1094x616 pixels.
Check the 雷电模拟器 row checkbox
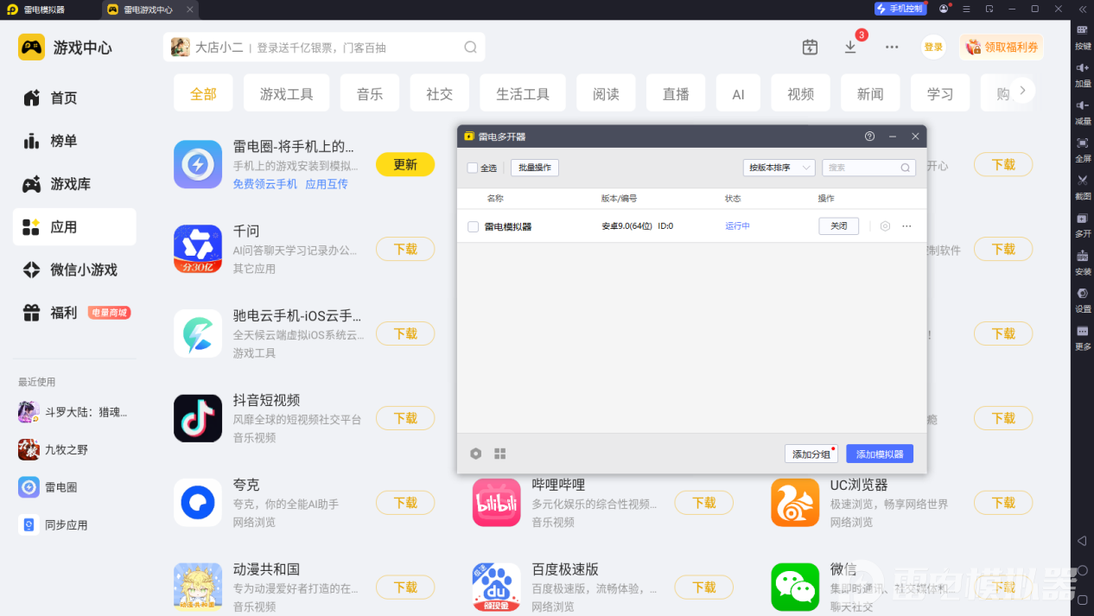[x=473, y=226]
